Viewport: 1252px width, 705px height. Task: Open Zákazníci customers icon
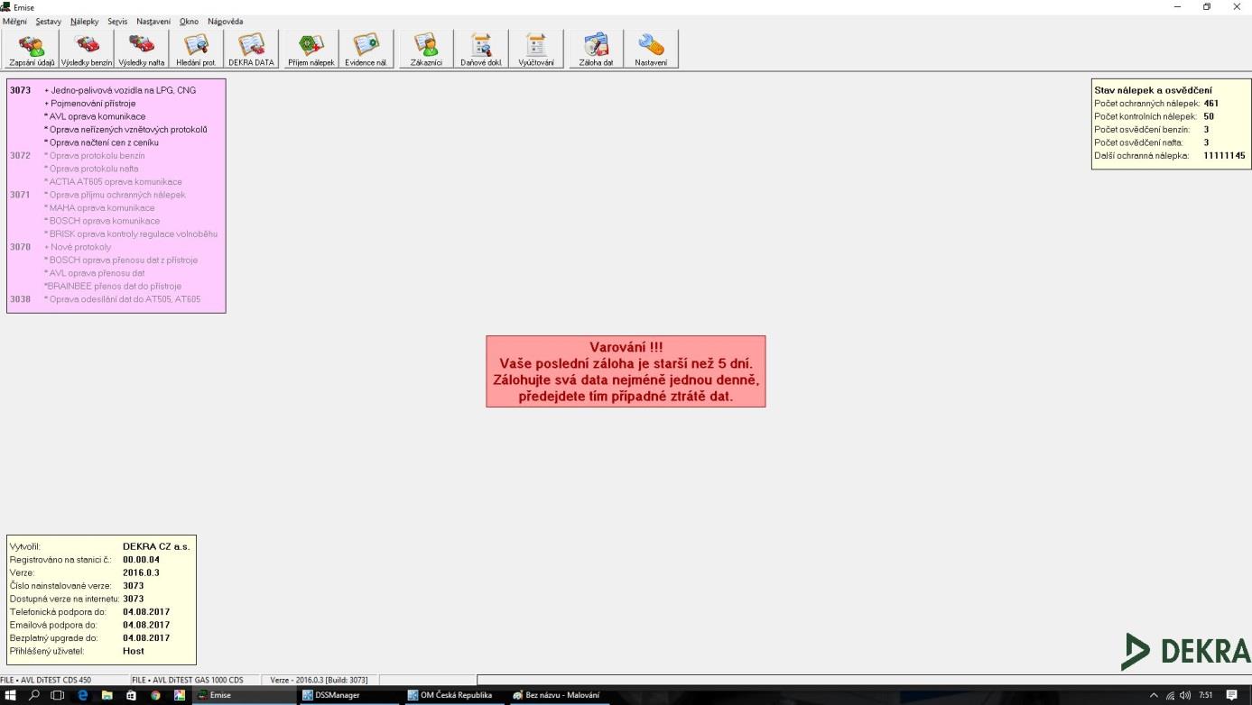[426, 50]
